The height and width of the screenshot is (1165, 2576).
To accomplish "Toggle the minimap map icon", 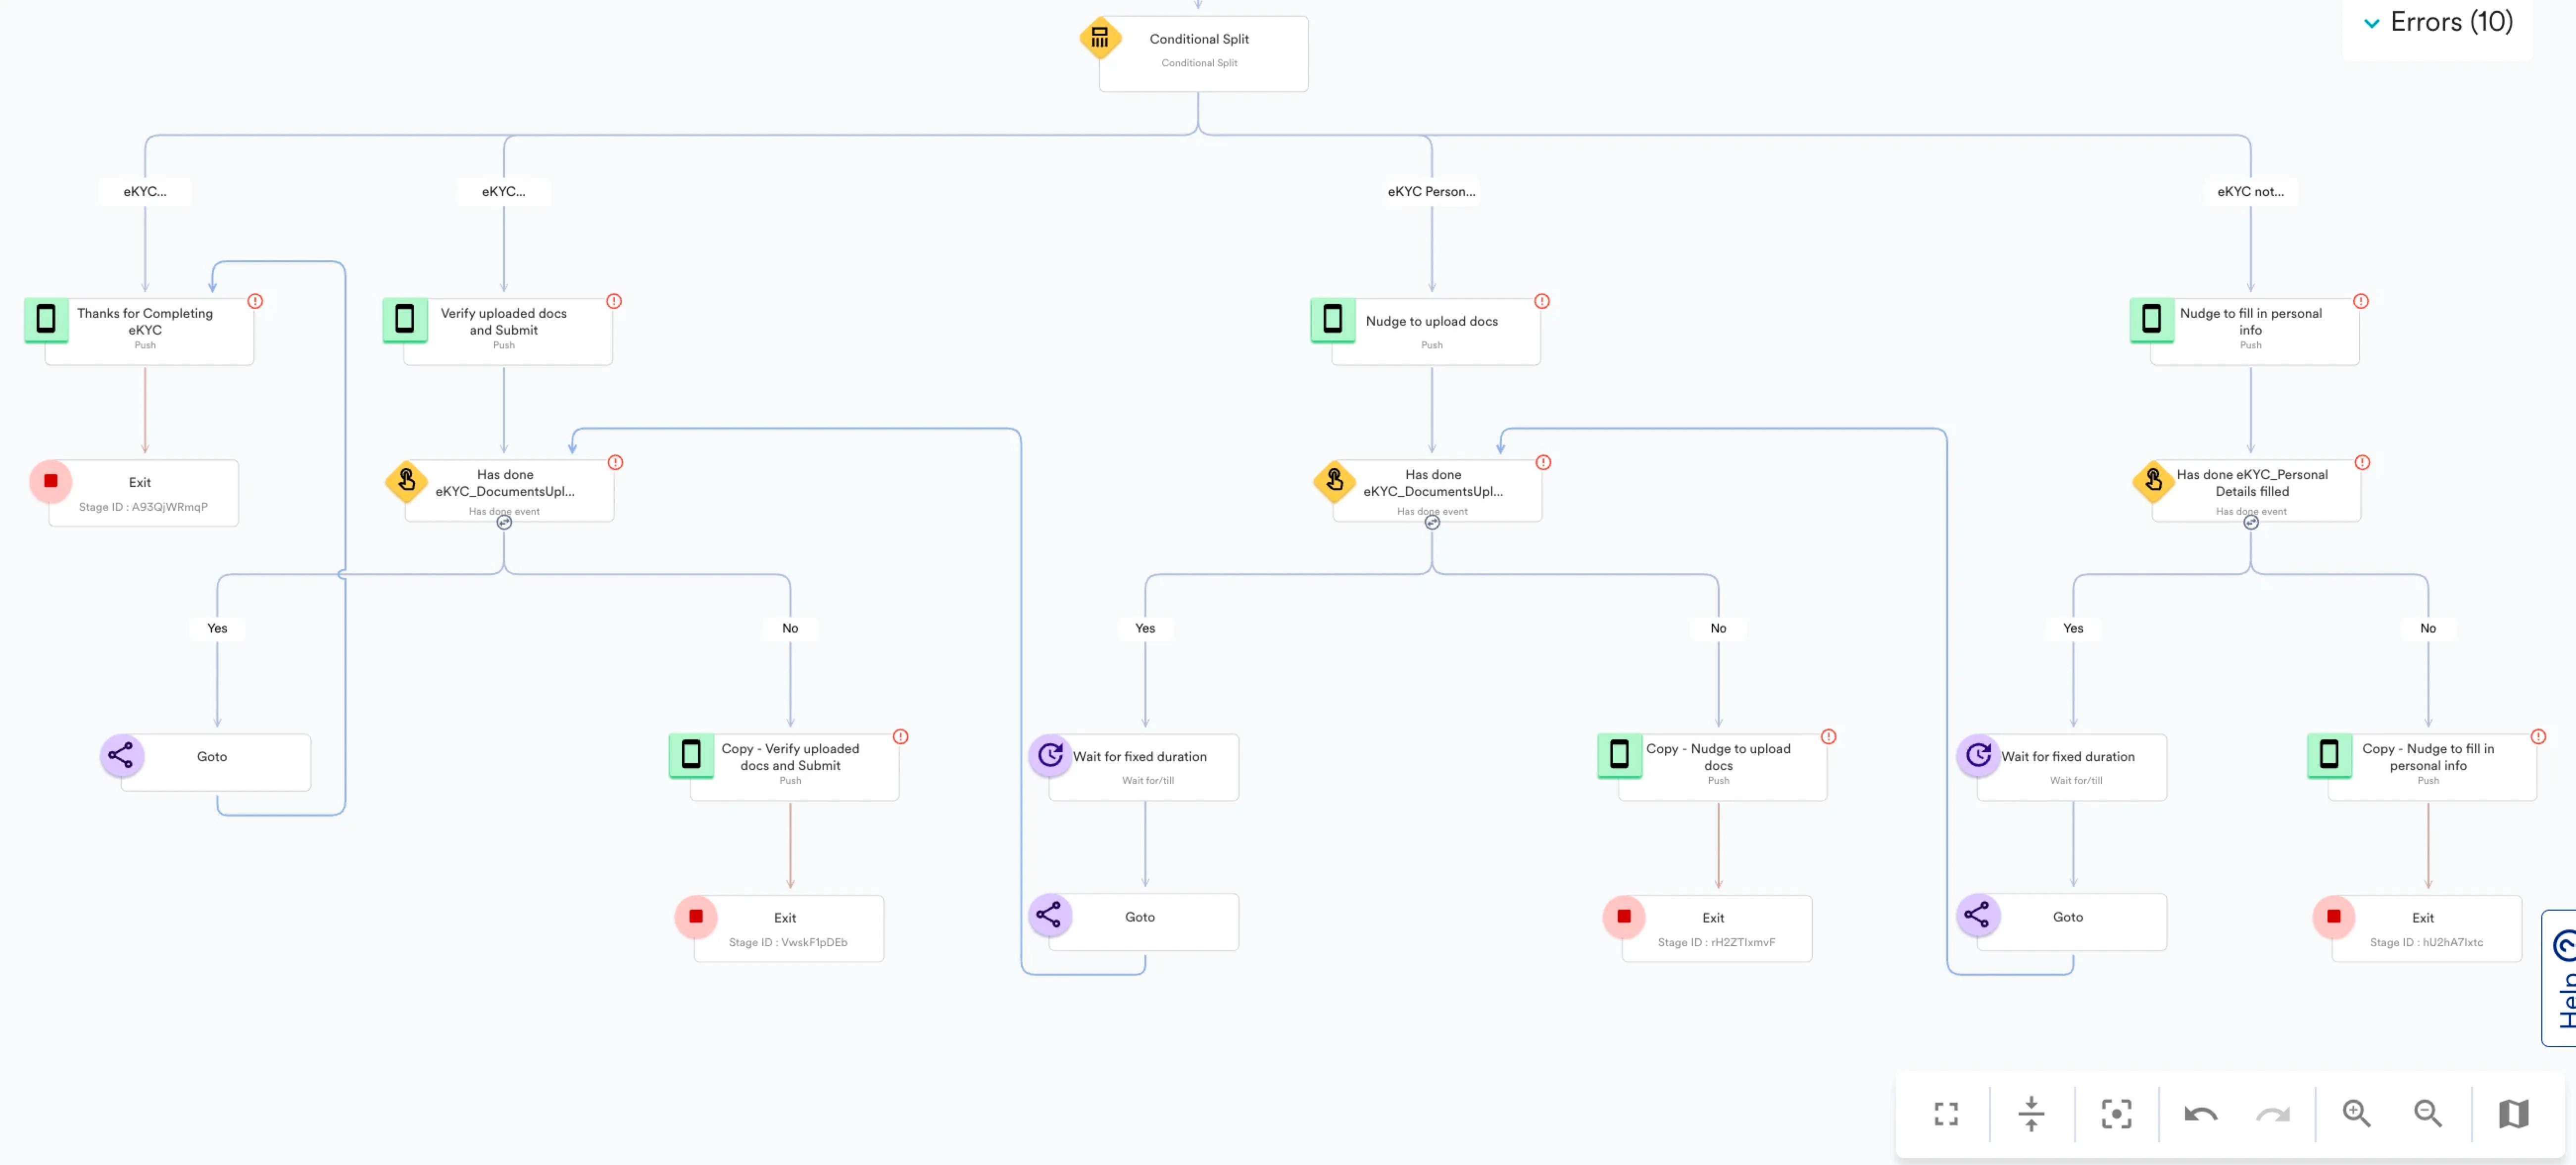I will (2513, 1113).
